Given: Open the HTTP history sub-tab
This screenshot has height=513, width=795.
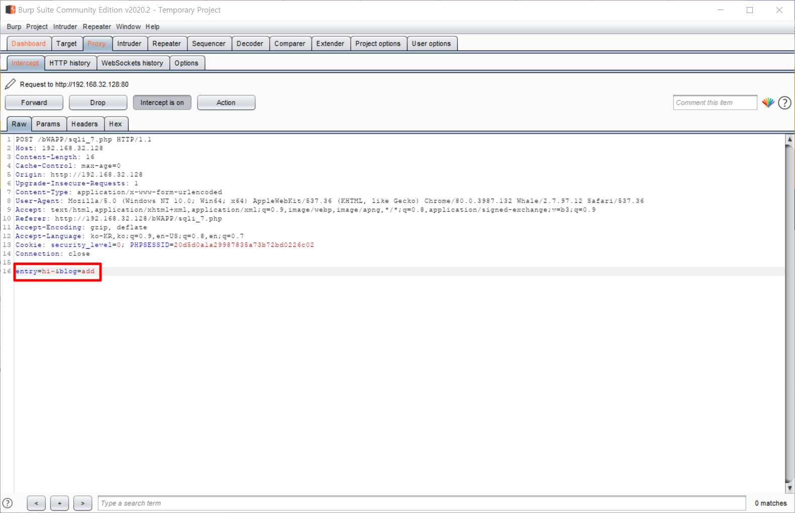Looking at the screenshot, I should [70, 63].
